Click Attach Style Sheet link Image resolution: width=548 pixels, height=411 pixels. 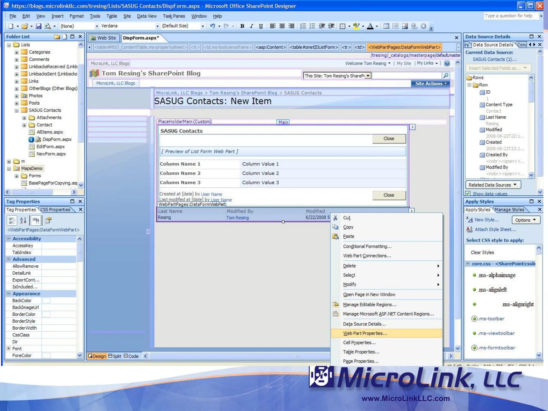[x=495, y=229]
